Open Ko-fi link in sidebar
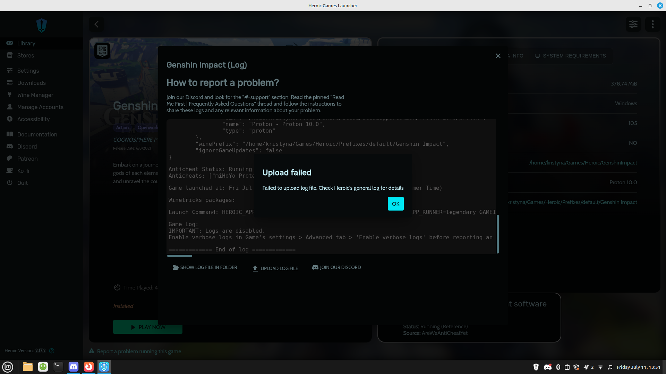666x374 pixels. (x=42, y=171)
